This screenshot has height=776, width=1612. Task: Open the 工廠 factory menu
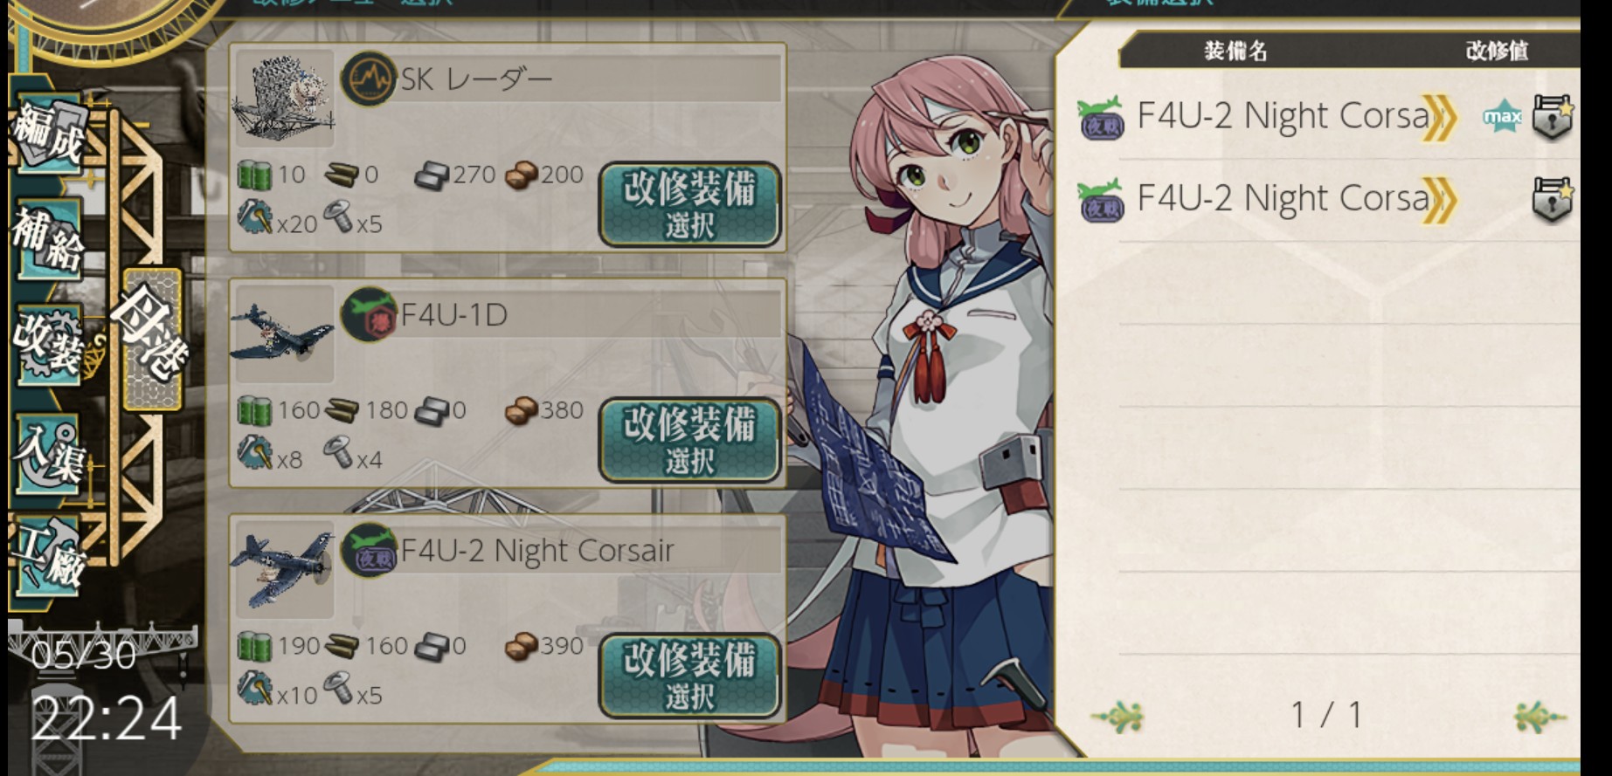click(49, 556)
